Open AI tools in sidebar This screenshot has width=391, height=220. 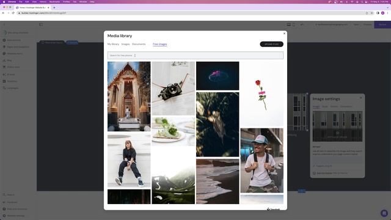(9, 75)
